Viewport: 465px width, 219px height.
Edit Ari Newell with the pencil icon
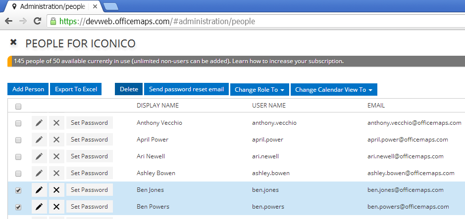(x=39, y=156)
